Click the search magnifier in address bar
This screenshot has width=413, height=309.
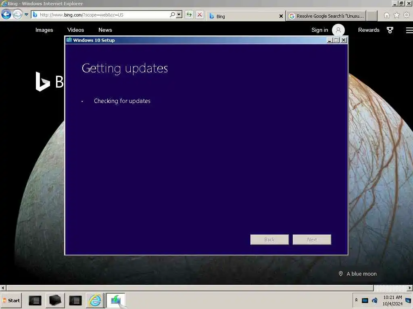(x=172, y=15)
